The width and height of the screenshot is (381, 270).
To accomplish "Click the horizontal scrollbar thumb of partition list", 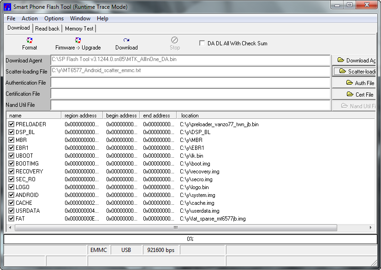I will [176, 227].
